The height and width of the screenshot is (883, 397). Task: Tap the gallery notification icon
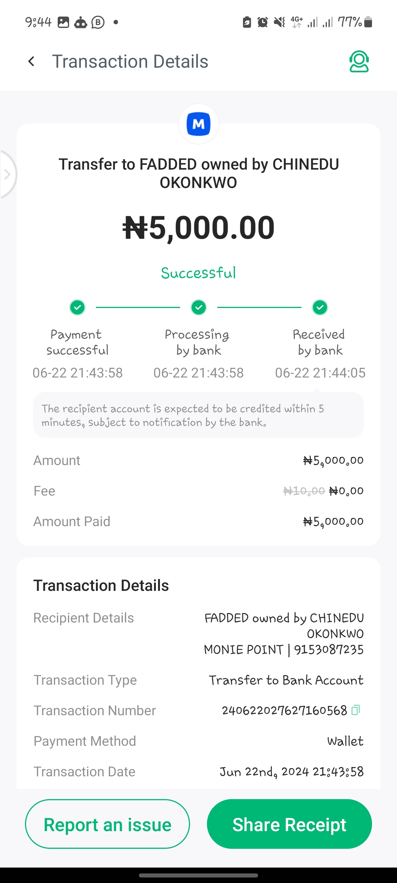click(63, 22)
